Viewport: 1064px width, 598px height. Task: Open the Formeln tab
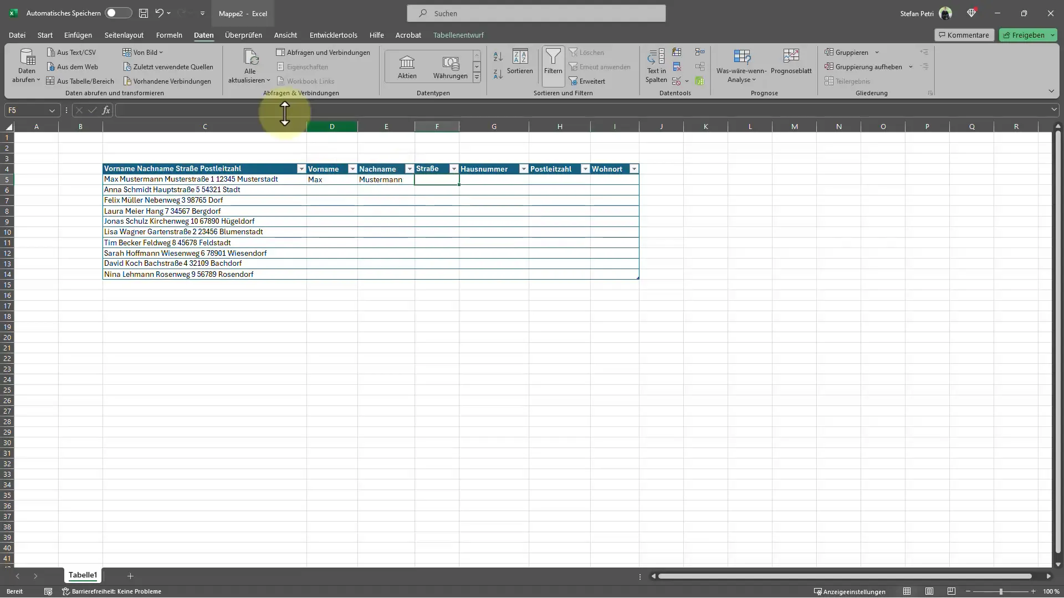[x=169, y=35]
